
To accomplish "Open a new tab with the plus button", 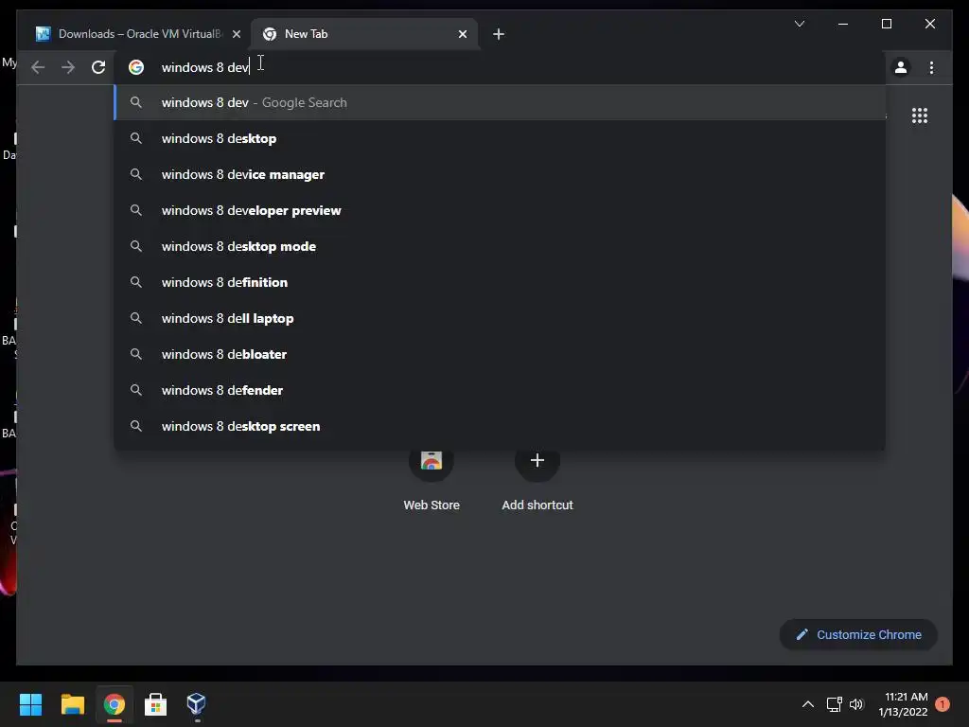I will (x=499, y=34).
